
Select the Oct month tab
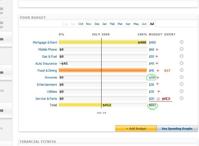(x=81, y=24)
